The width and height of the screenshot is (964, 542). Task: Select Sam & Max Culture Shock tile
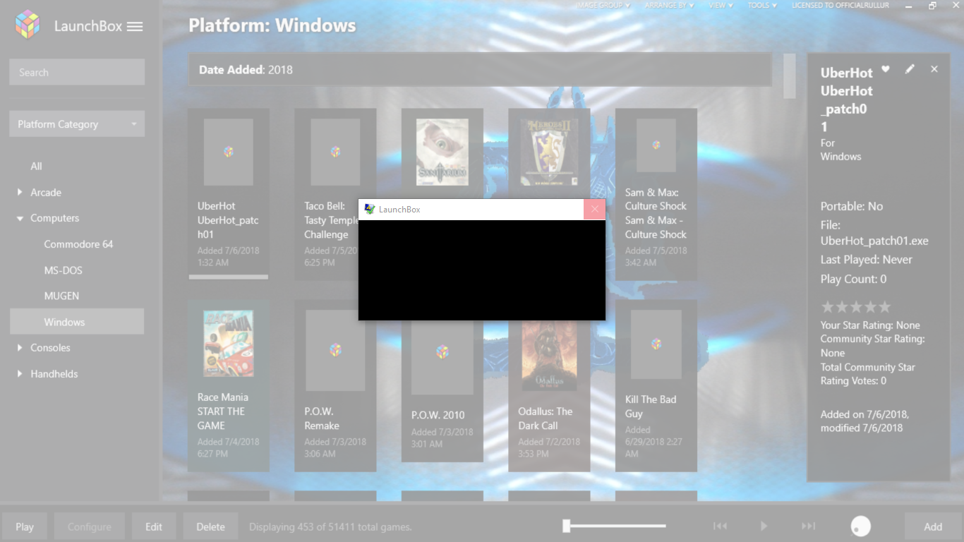(x=656, y=193)
